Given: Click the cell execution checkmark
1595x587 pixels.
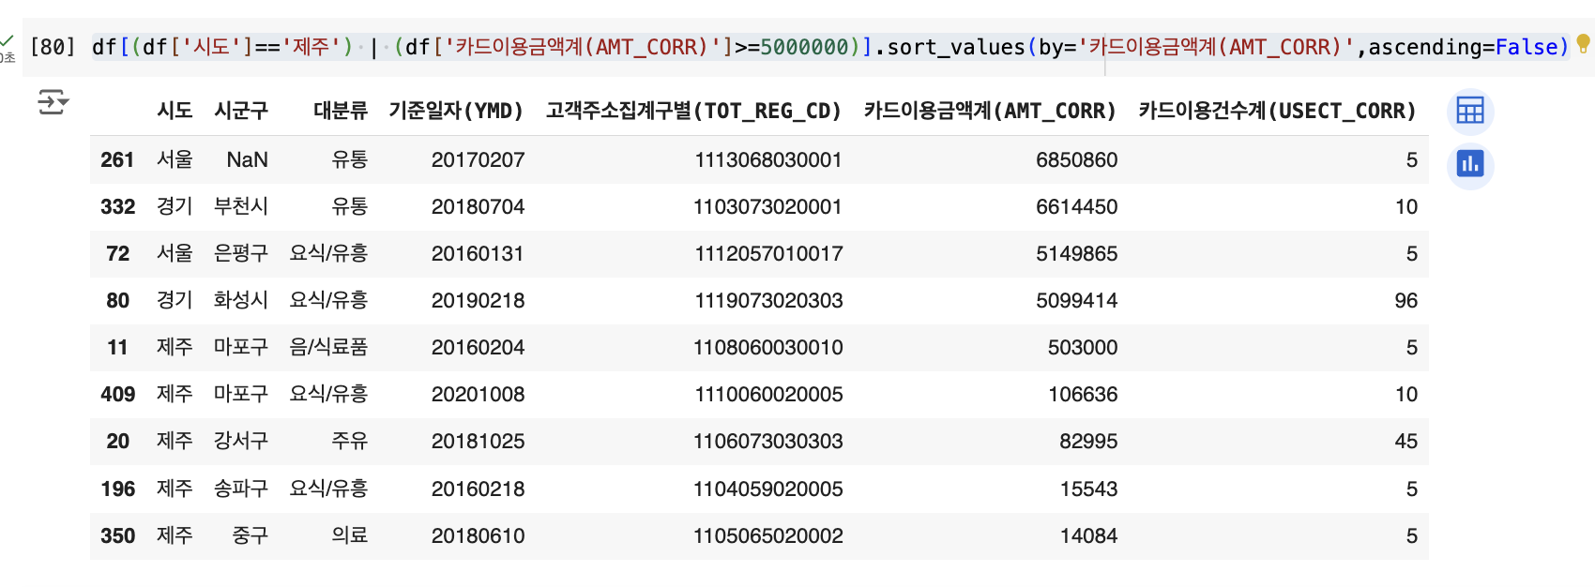Looking at the screenshot, I should click(x=8, y=40).
